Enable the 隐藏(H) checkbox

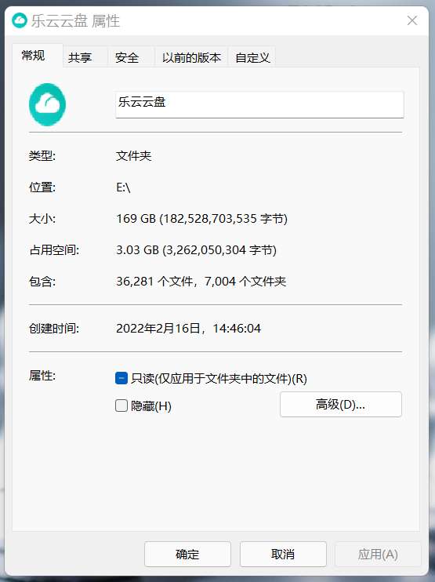(x=121, y=406)
